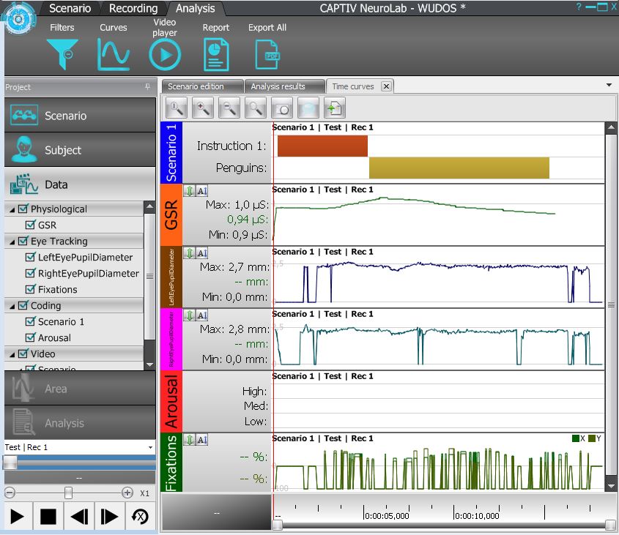Click the export curves document icon
This screenshot has height=535, width=619.
click(335, 108)
